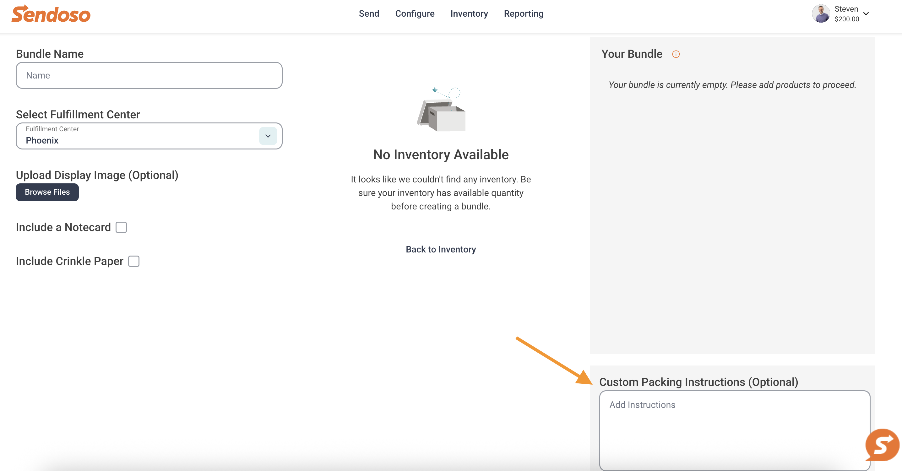Enable the Include a Notecard checkbox

tap(121, 227)
